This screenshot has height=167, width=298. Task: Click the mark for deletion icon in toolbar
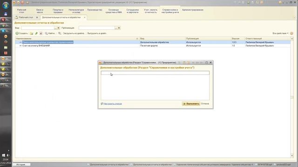[x=41, y=33]
